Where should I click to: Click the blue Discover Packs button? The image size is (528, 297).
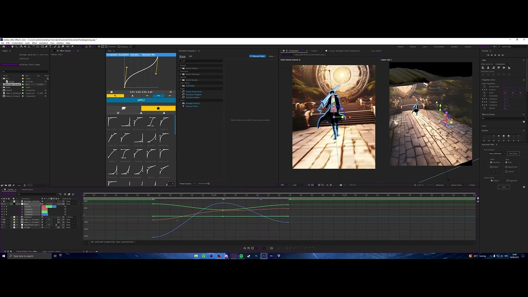[257, 56]
